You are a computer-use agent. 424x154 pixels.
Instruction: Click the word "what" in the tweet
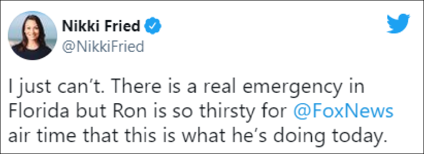[204, 135]
